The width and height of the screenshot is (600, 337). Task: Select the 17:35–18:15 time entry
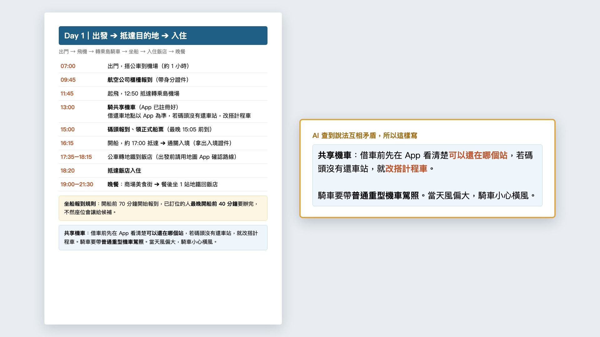point(76,157)
